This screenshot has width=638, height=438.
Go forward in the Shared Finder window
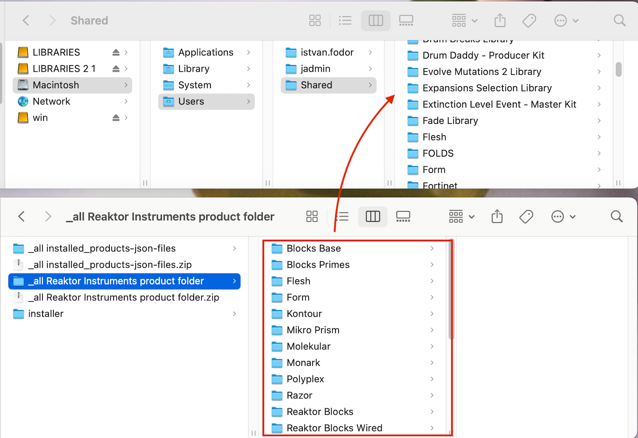pyautogui.click(x=52, y=20)
